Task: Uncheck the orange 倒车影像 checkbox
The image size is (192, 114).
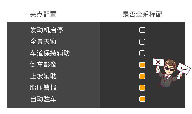Action: 142,65
